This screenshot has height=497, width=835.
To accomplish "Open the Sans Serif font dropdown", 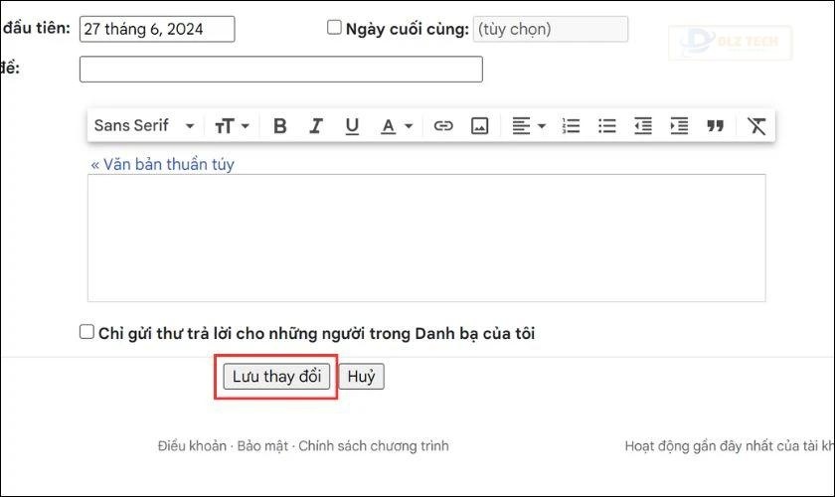I will click(x=144, y=126).
